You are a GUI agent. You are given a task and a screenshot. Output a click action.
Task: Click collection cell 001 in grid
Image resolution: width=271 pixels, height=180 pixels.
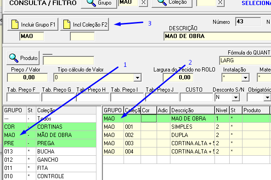tap(132, 127)
